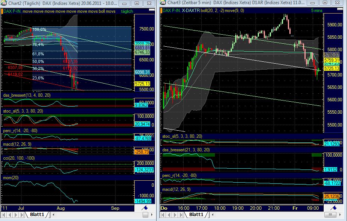Viewport: 347px width, 221px height.
Task: Maximize the Chart2 (Täglich) window
Action: (137, 3)
